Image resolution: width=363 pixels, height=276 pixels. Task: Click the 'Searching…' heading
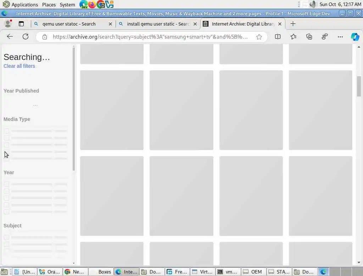(x=27, y=57)
